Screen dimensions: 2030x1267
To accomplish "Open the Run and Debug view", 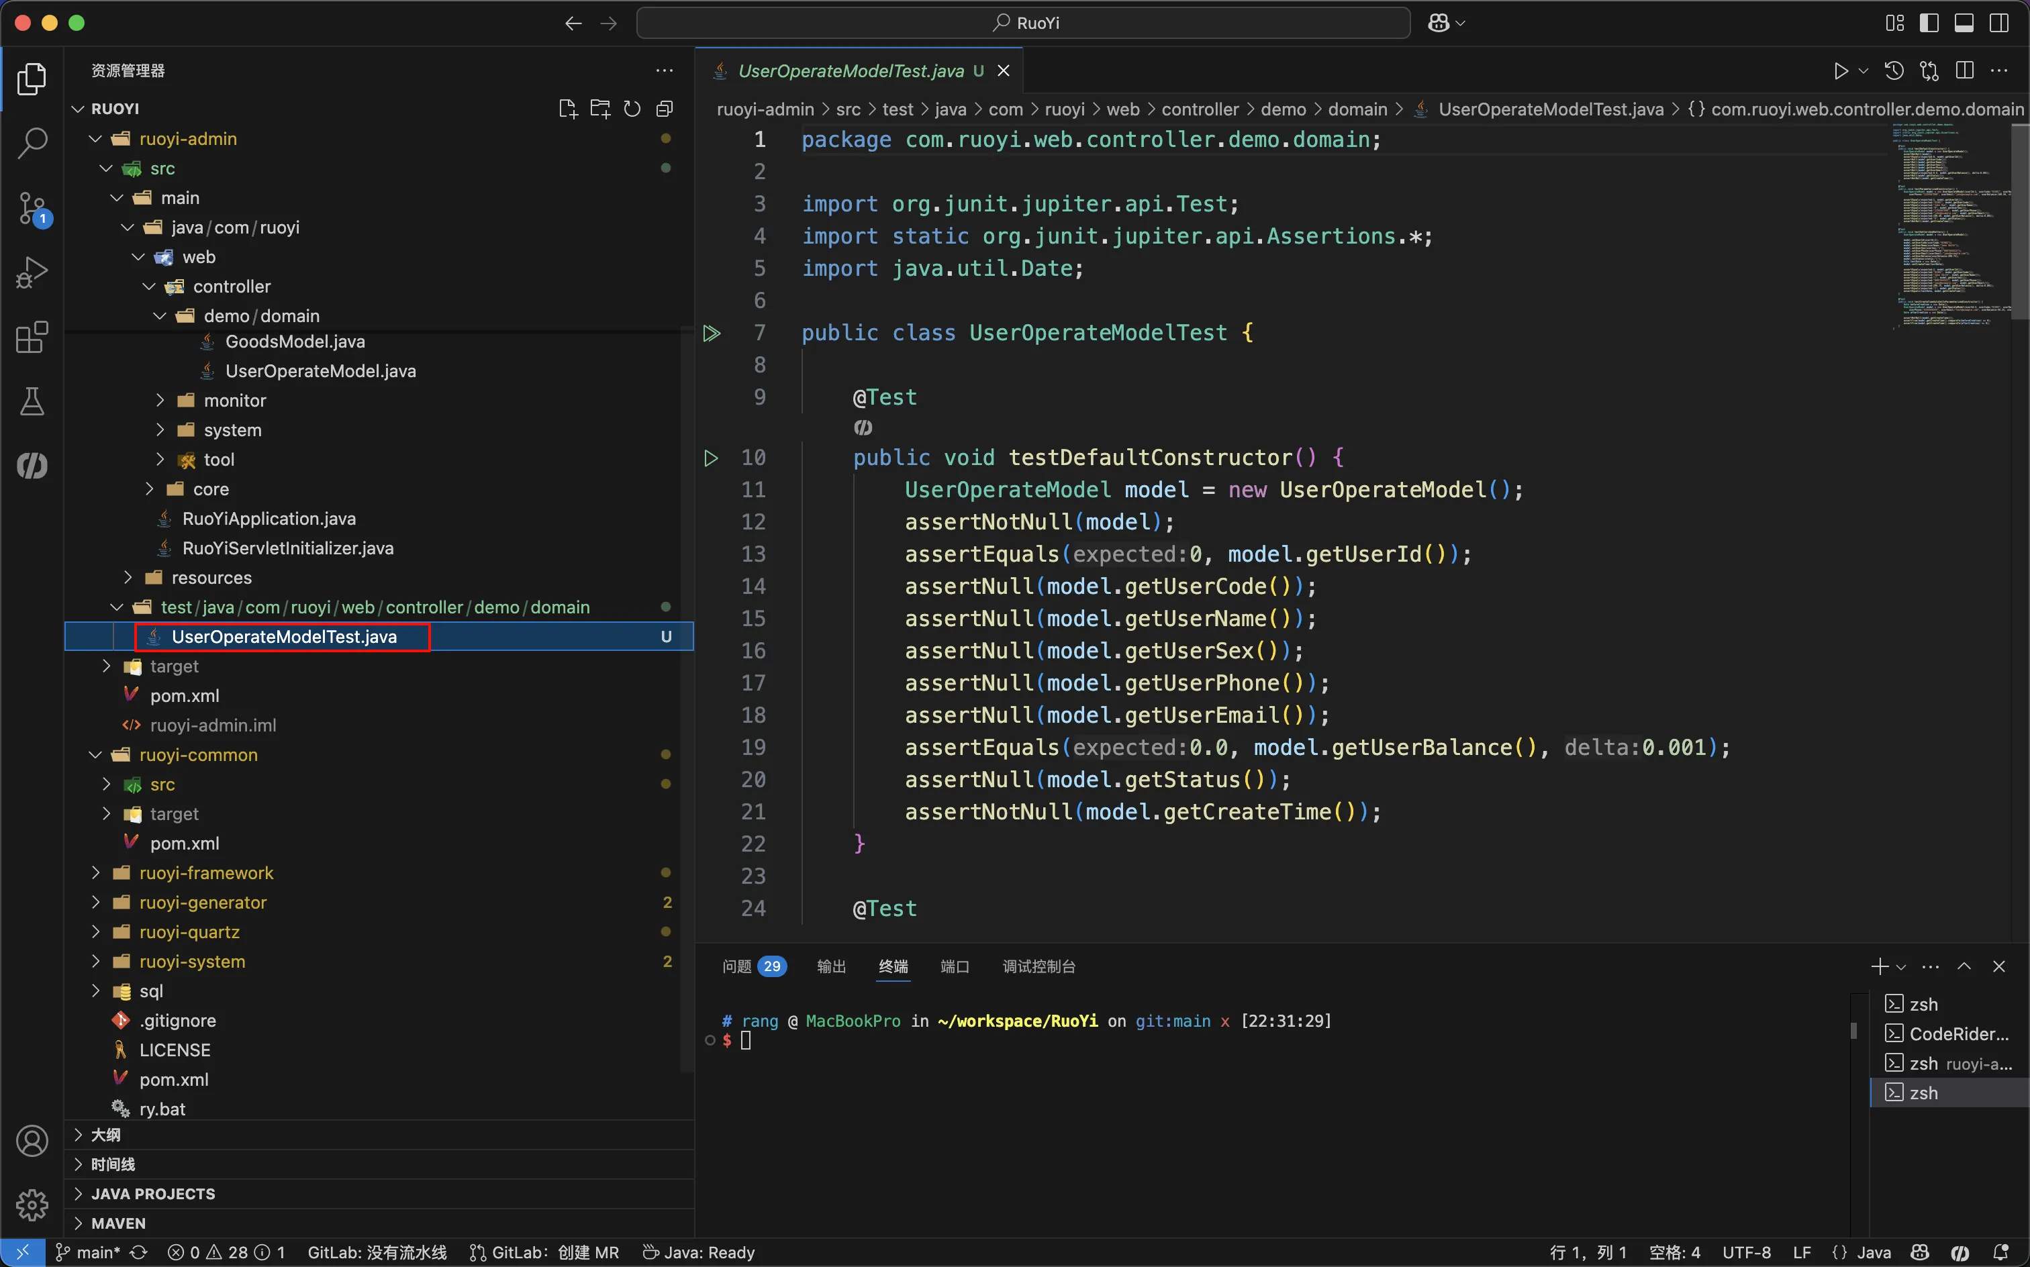I will [x=32, y=272].
